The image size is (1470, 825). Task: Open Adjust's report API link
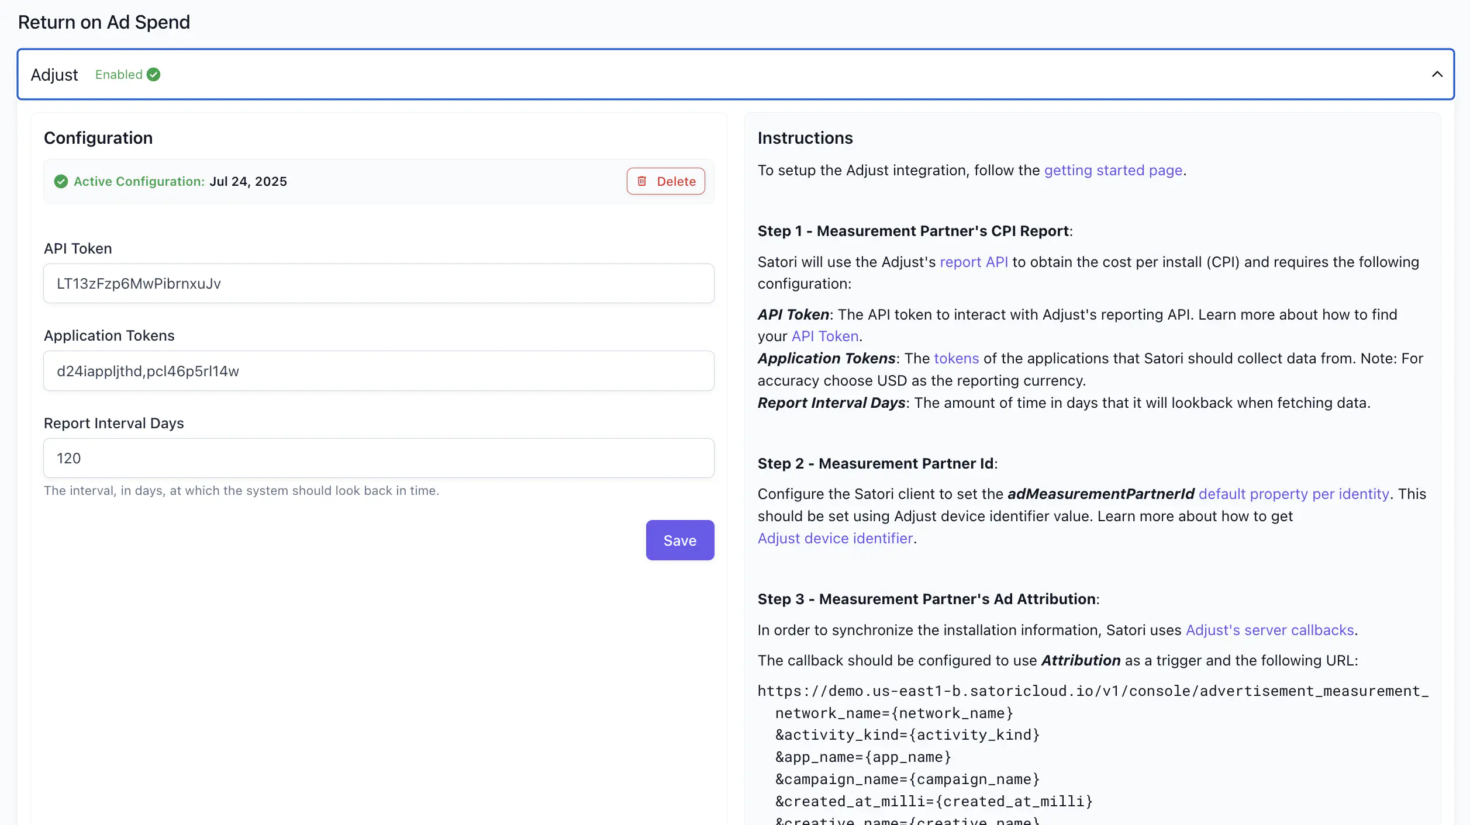(974, 262)
